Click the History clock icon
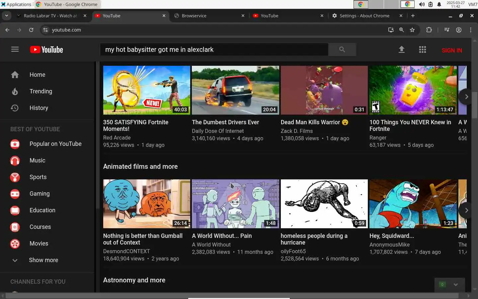The width and height of the screenshot is (478, 299). tap(15, 108)
